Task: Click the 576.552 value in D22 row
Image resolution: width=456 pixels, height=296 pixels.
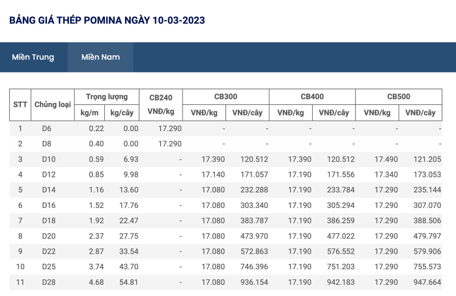Action: (341, 251)
